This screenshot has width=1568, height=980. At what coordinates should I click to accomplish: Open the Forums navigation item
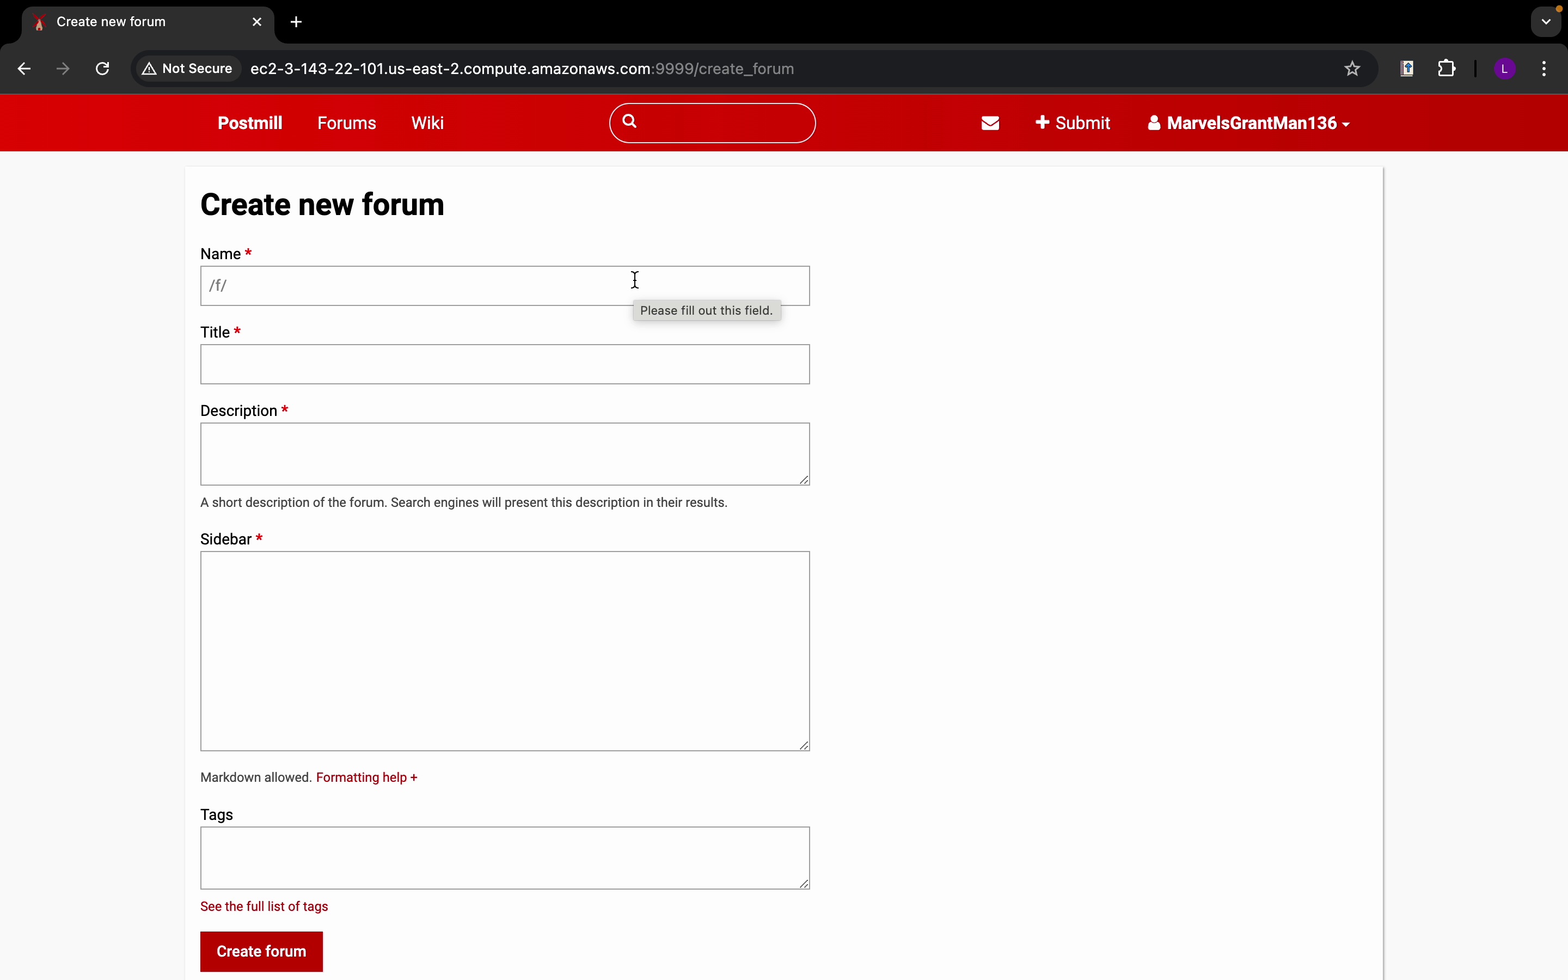point(347,123)
